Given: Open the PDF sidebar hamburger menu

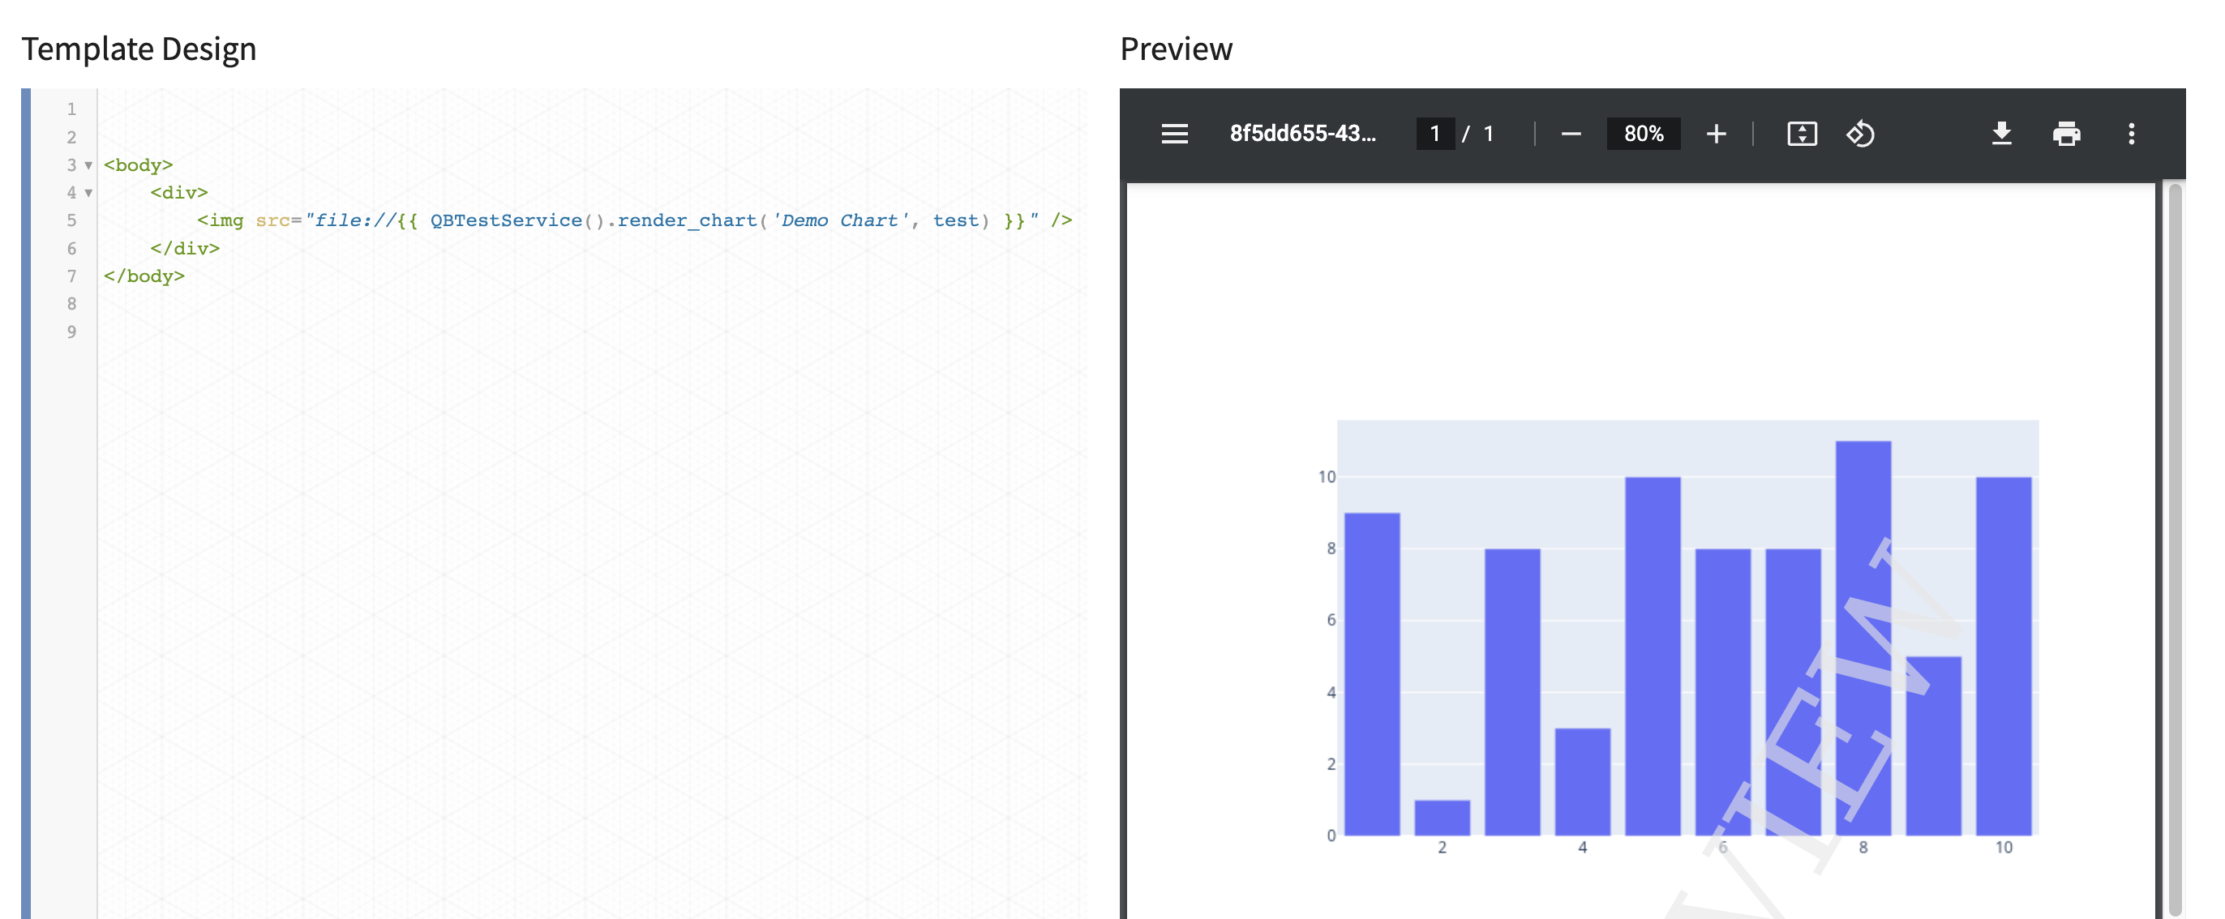Looking at the screenshot, I should (x=1174, y=134).
